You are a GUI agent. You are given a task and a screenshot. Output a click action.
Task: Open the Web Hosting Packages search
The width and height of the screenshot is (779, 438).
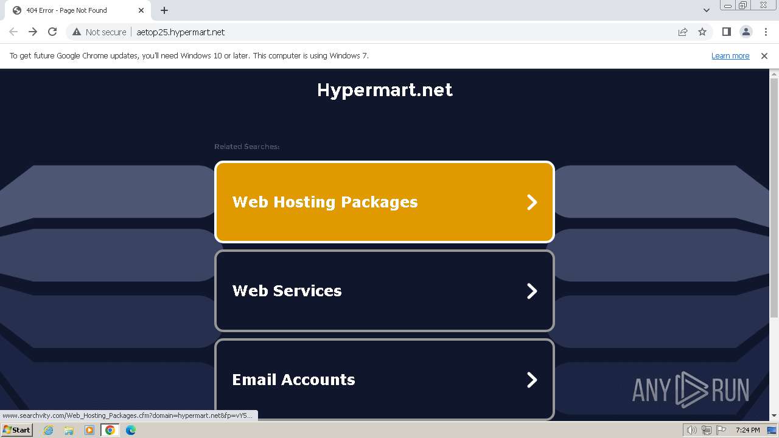385,202
